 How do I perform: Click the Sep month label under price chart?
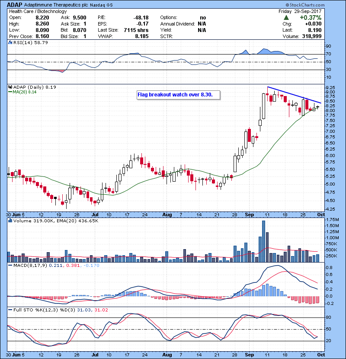pyautogui.click(x=250, y=215)
